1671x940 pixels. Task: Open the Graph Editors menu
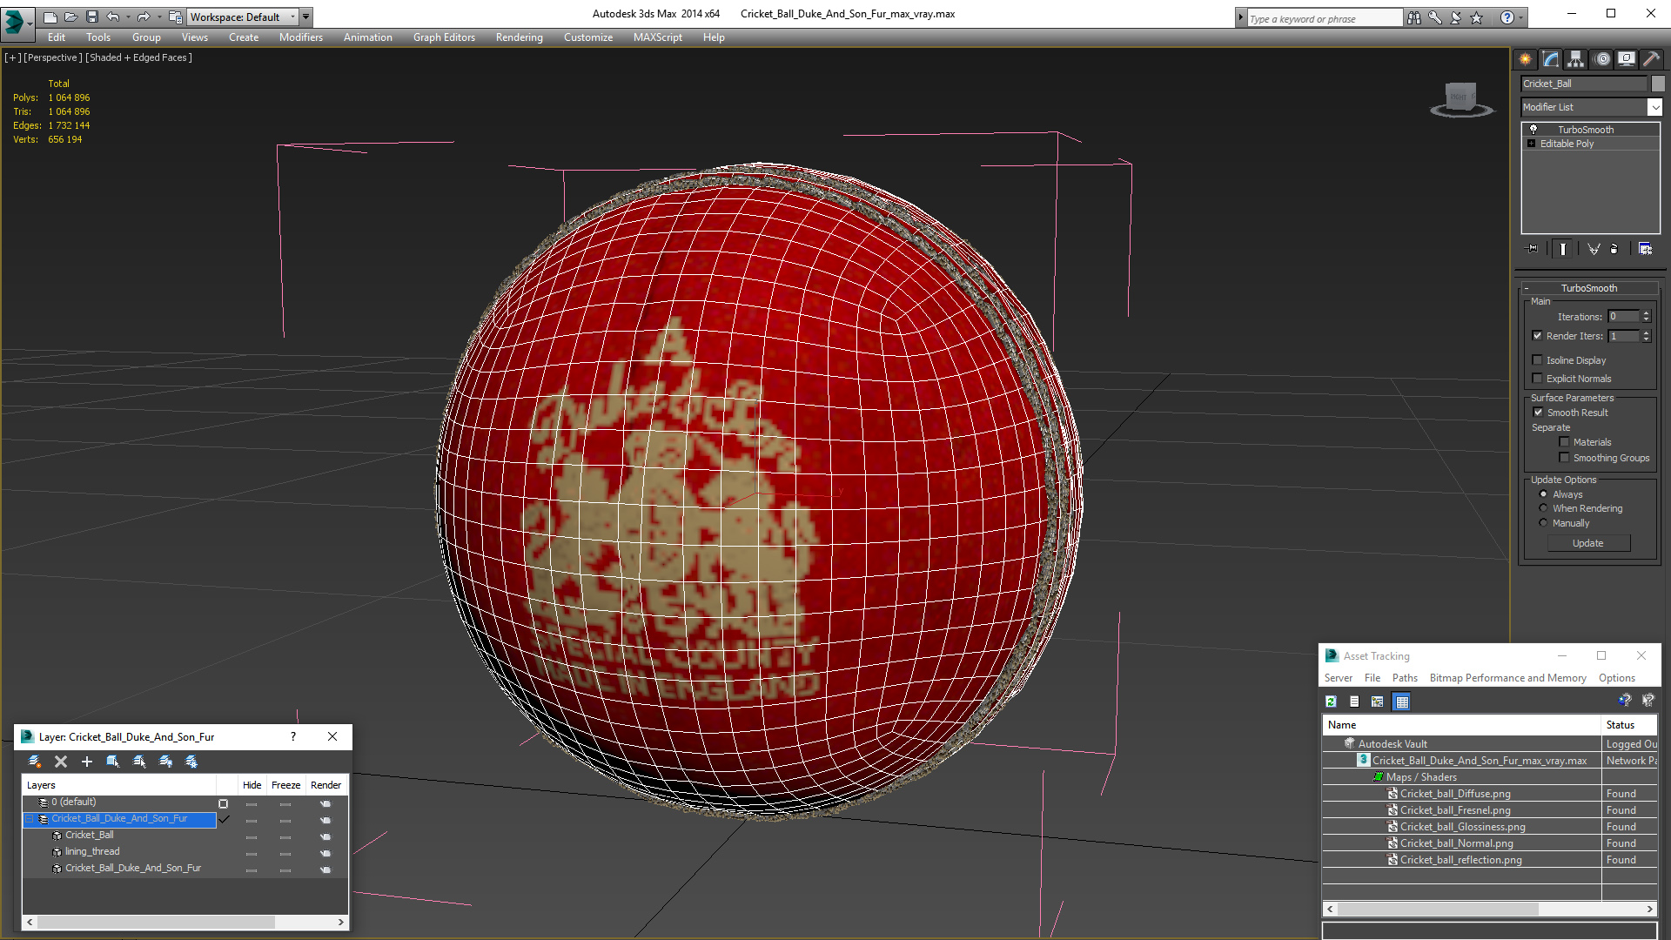(444, 37)
